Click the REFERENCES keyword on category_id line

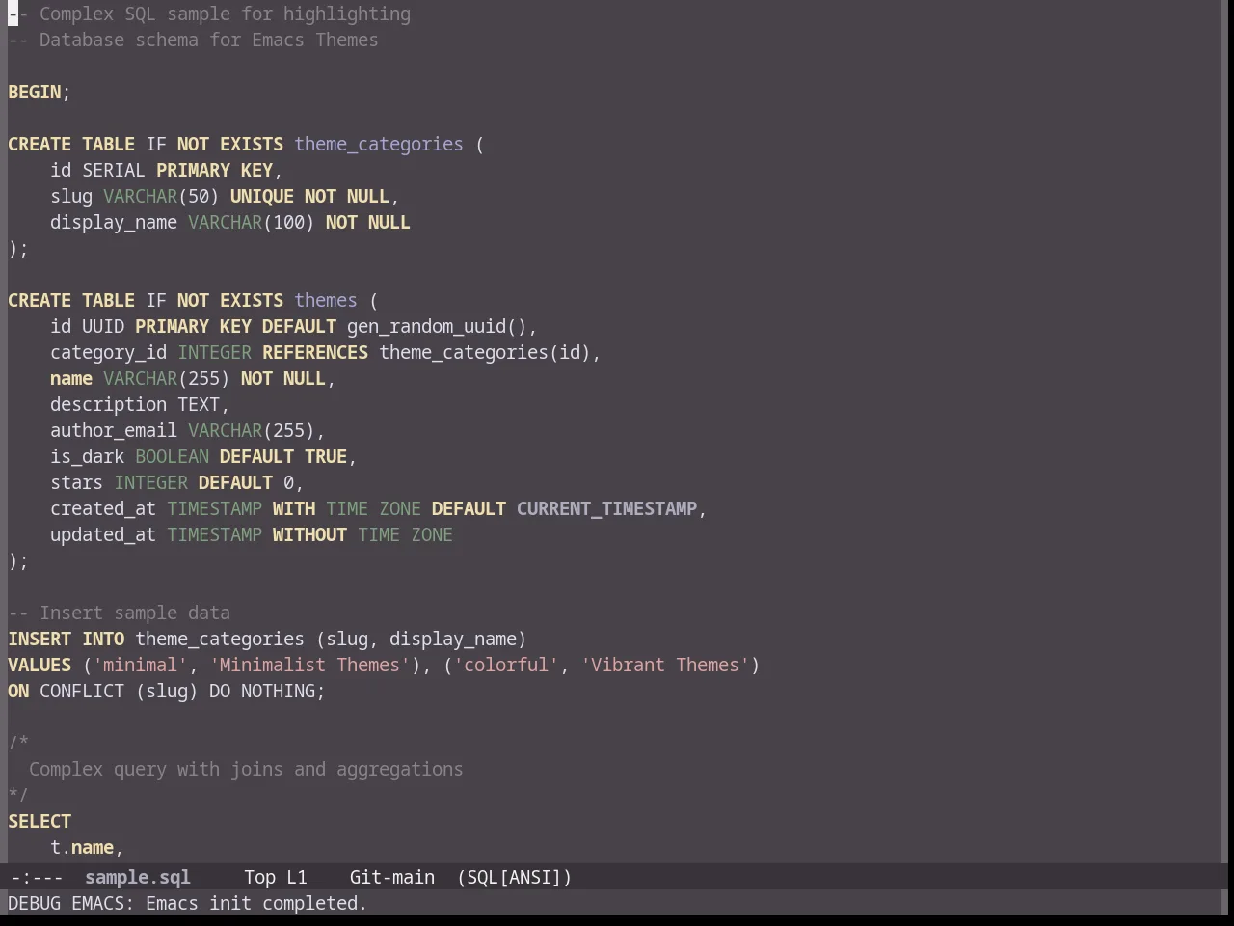coord(315,352)
